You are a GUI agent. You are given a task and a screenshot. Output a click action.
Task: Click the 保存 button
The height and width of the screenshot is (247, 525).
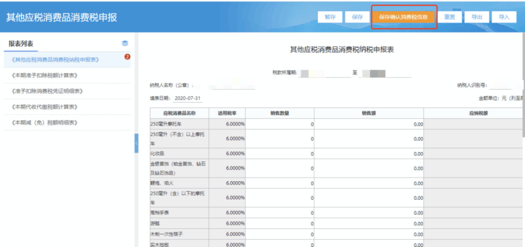(x=357, y=17)
